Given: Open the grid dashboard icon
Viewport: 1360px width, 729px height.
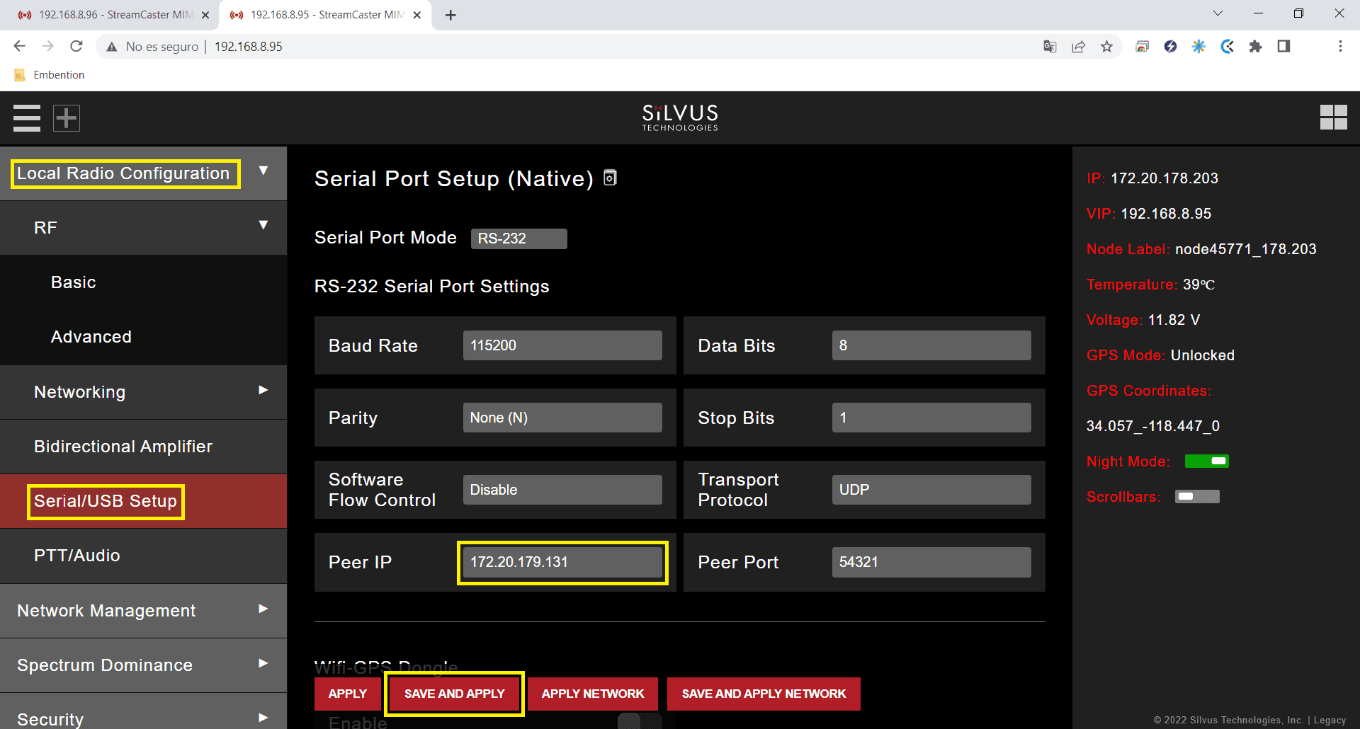Looking at the screenshot, I should 1333,117.
